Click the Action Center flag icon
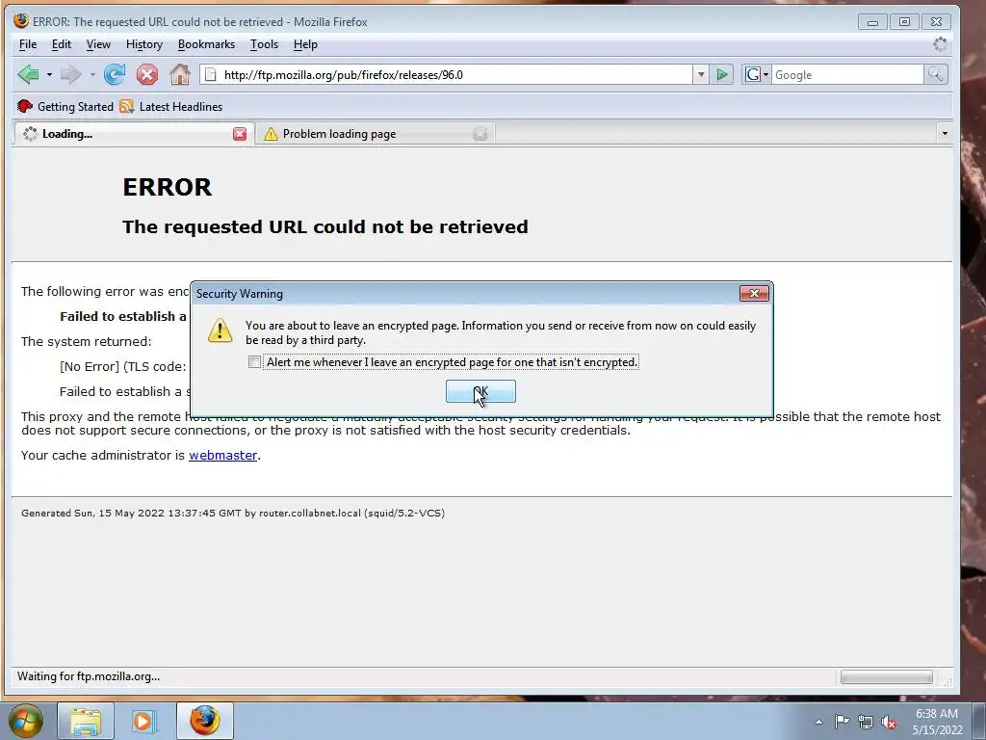 coord(842,722)
